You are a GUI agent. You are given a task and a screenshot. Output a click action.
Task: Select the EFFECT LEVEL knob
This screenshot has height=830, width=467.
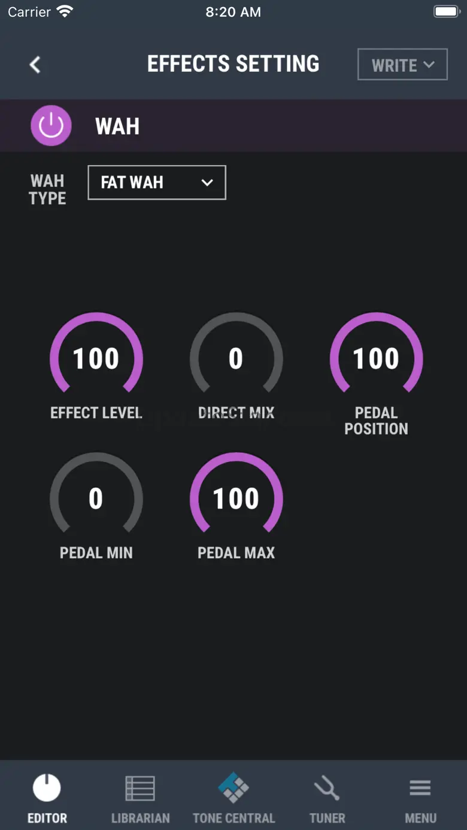[x=96, y=358]
